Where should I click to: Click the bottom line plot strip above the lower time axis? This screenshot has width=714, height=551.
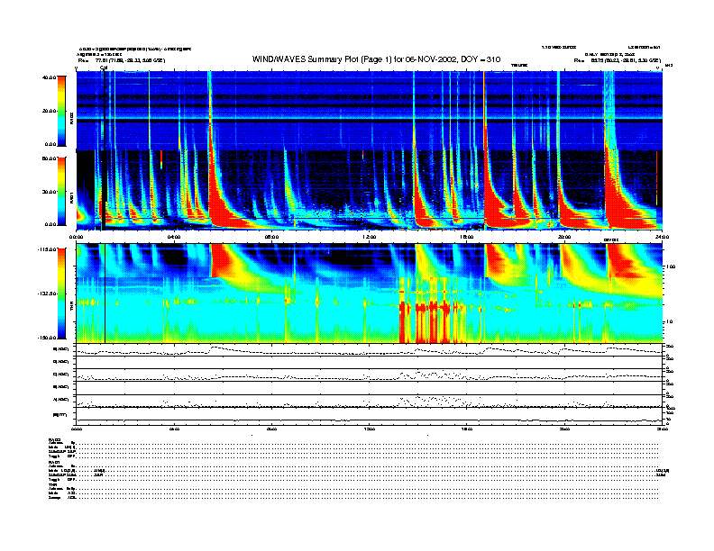[x=369, y=416]
